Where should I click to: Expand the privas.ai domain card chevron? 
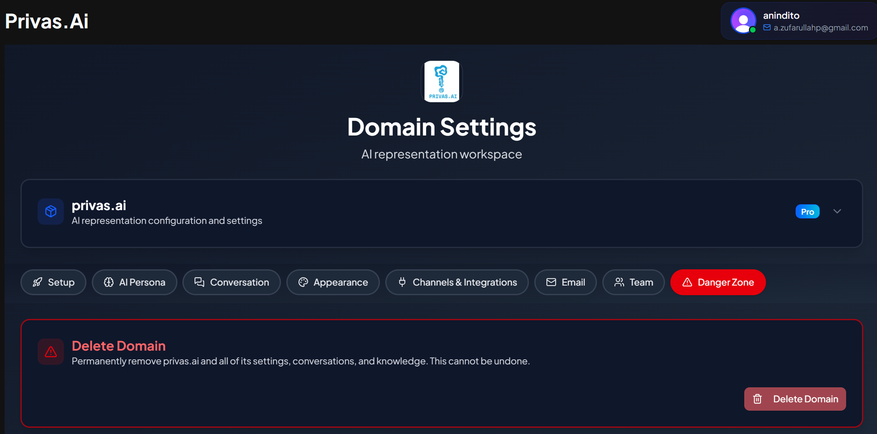(x=837, y=211)
